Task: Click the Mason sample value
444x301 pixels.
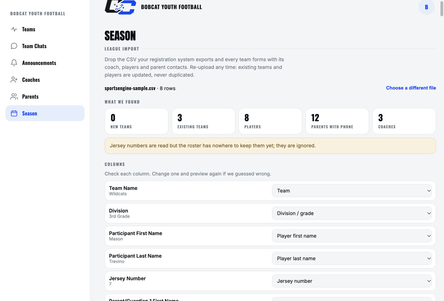Action: click(x=116, y=239)
